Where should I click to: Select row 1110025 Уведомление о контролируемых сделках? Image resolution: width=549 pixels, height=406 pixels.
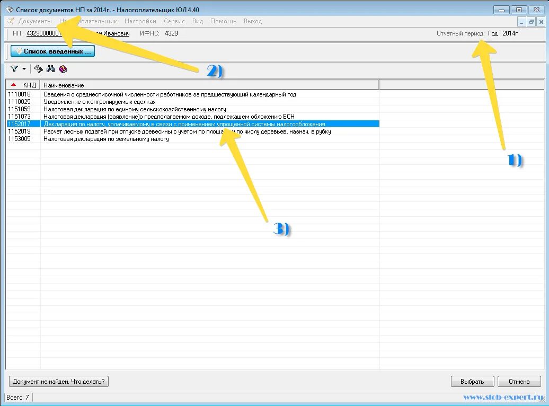coord(192,102)
